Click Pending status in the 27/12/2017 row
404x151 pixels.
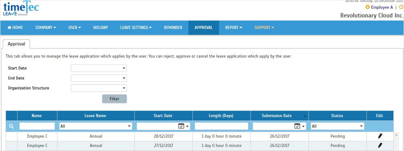click(337, 145)
